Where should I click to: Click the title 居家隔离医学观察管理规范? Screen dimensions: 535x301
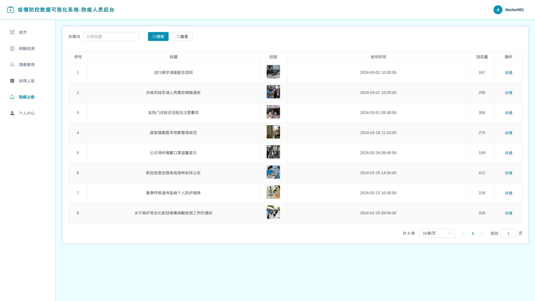coord(173,133)
